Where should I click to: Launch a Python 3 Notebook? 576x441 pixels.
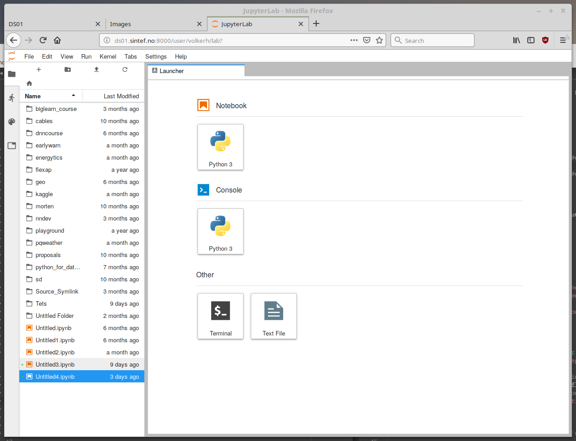click(x=221, y=147)
